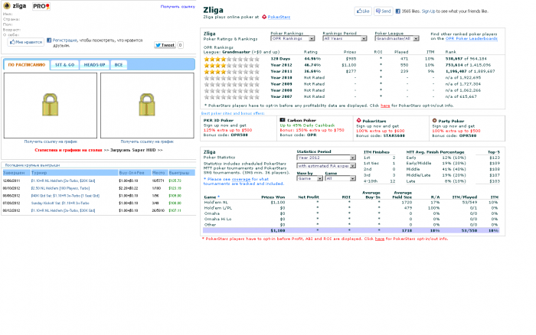Open the Poker League dropdown
The height and width of the screenshot is (335, 536).
pos(397,38)
